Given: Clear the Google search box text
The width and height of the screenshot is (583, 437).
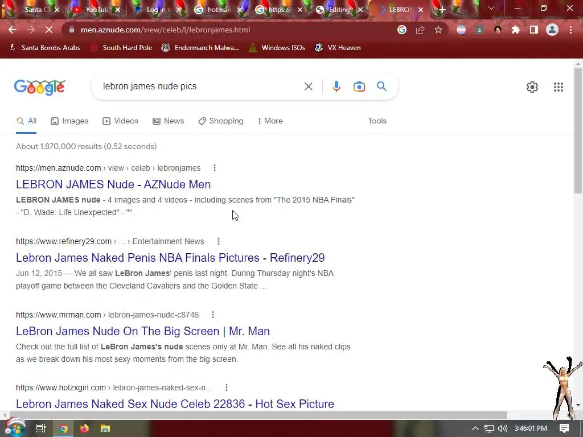Looking at the screenshot, I should [x=309, y=86].
